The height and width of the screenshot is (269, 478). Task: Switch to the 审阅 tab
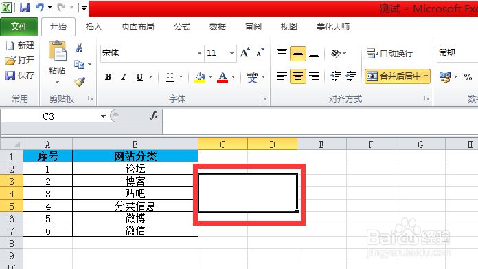click(253, 27)
